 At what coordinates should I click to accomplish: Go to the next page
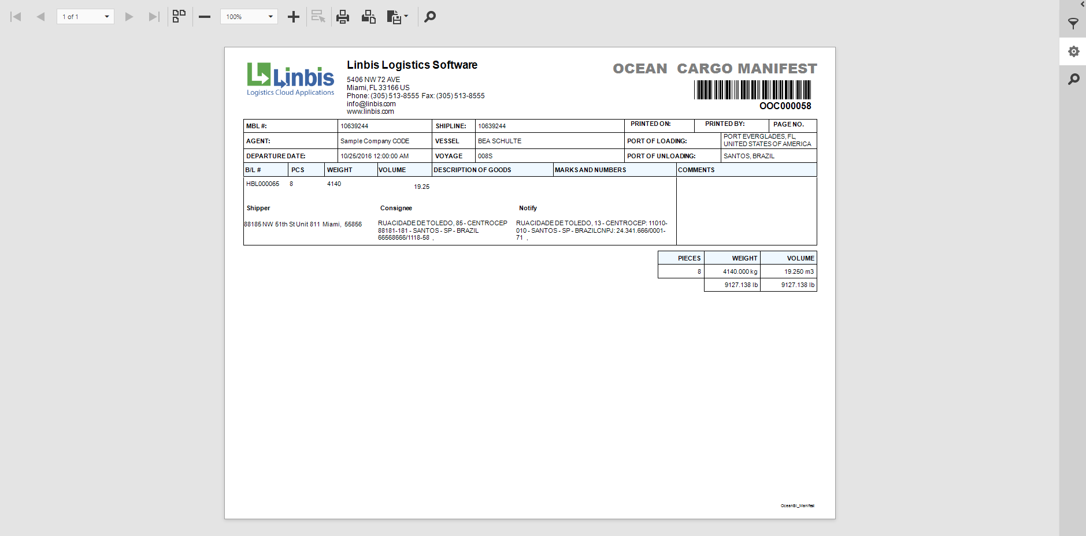(x=129, y=17)
